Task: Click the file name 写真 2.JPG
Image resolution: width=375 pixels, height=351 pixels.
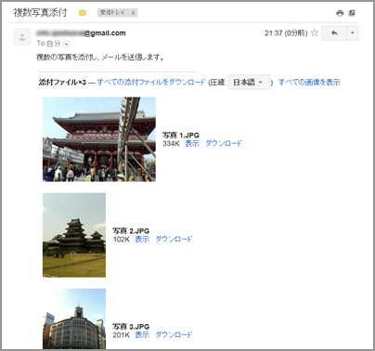Action: [131, 231]
